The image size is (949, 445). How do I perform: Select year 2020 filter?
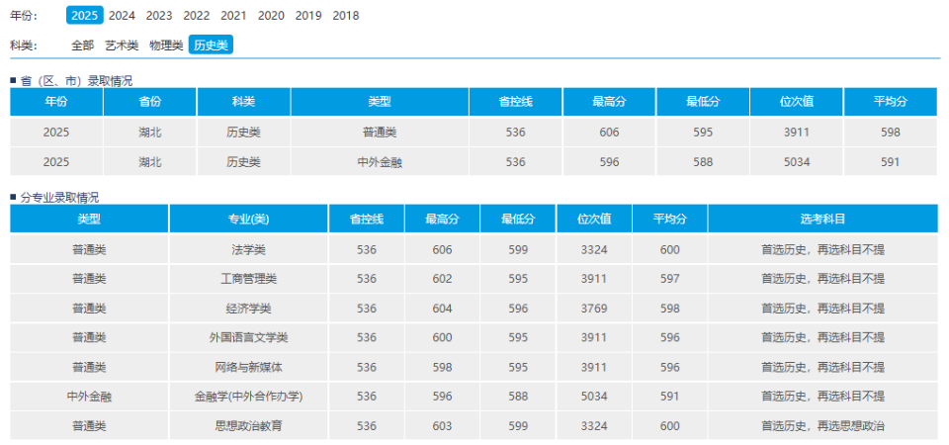(x=271, y=16)
